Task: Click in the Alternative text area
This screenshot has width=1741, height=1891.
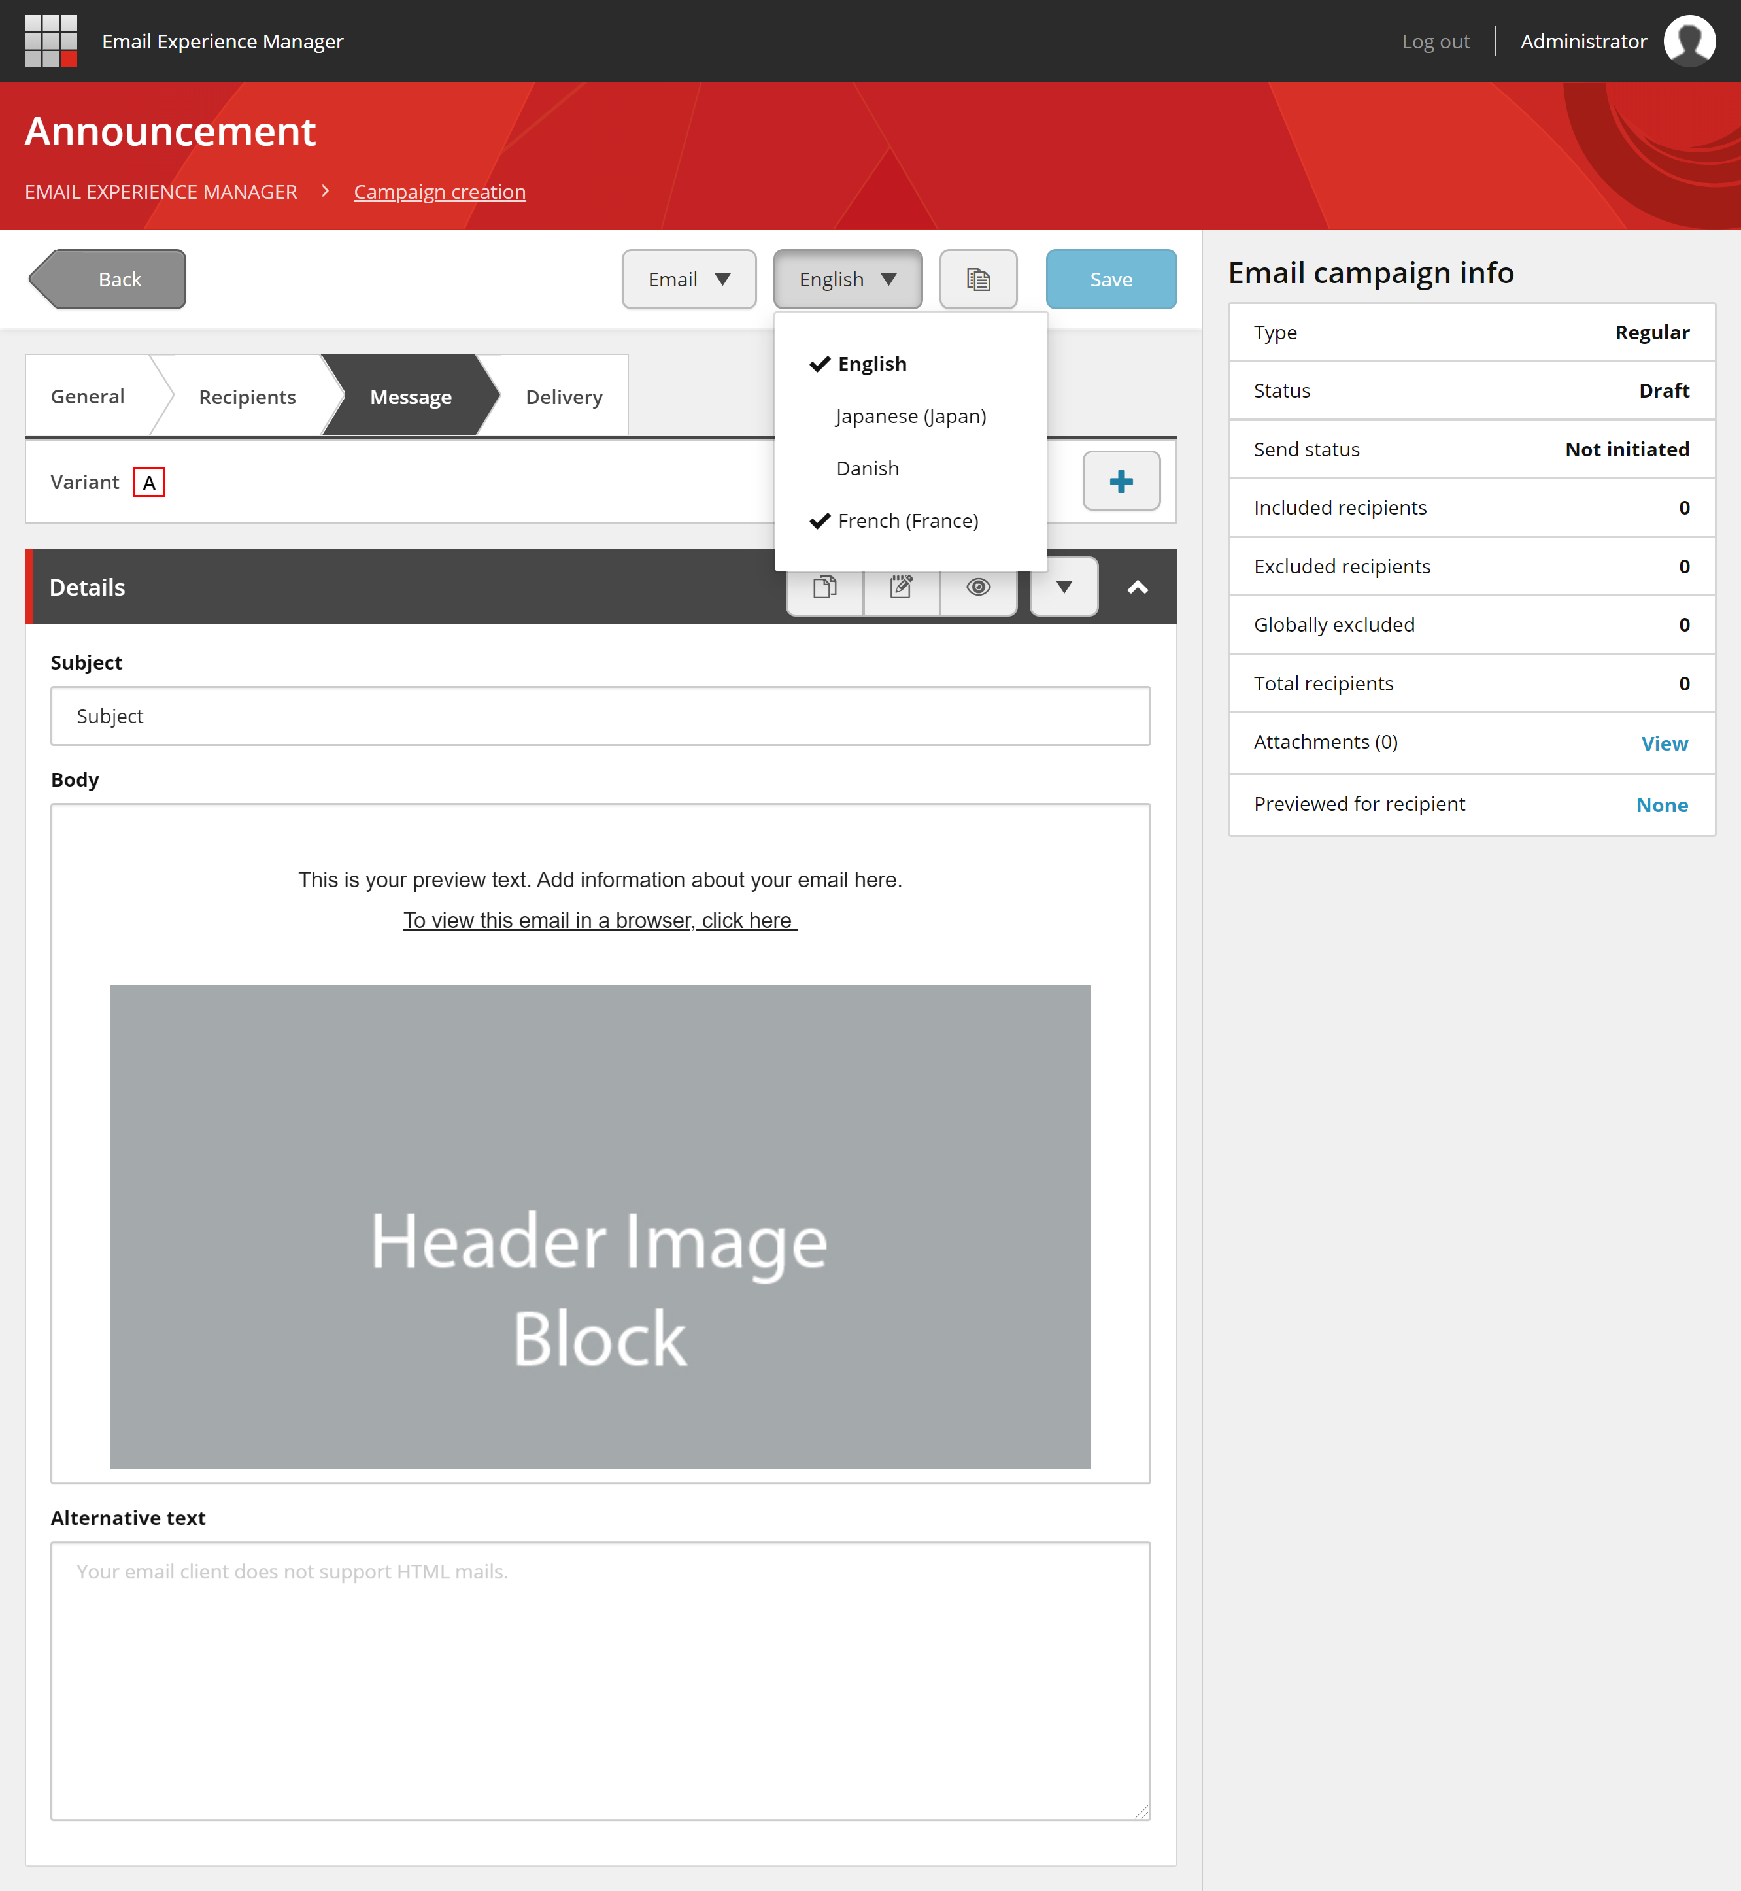Action: (x=600, y=1680)
